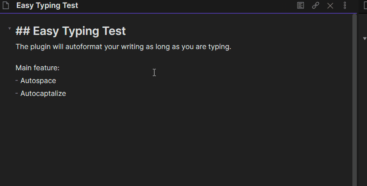Place cursor in the ## Easy Typing Test heading
This screenshot has width=367, height=186.
71,31
